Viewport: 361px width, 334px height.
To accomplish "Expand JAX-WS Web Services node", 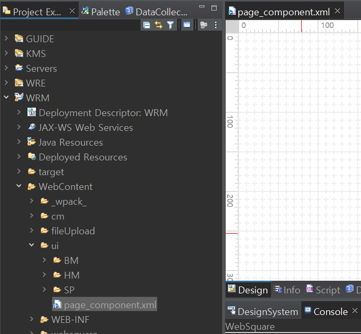I will point(19,127).
